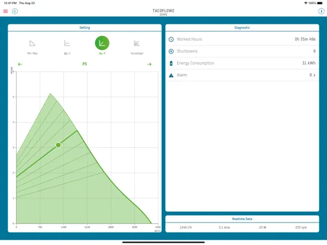
Task: Click the 1240 l/h flow reading
Action: click(x=186, y=227)
